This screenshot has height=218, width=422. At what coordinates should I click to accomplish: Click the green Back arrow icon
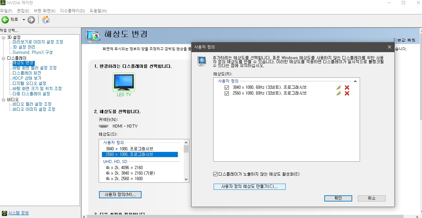[x=5, y=20]
